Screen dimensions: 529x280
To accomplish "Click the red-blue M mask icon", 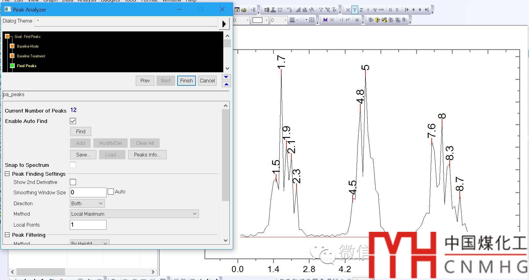I will pos(325,20).
